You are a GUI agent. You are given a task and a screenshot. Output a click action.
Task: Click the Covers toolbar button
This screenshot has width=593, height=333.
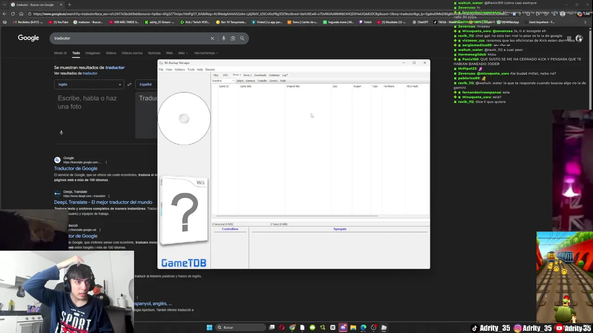click(273, 81)
